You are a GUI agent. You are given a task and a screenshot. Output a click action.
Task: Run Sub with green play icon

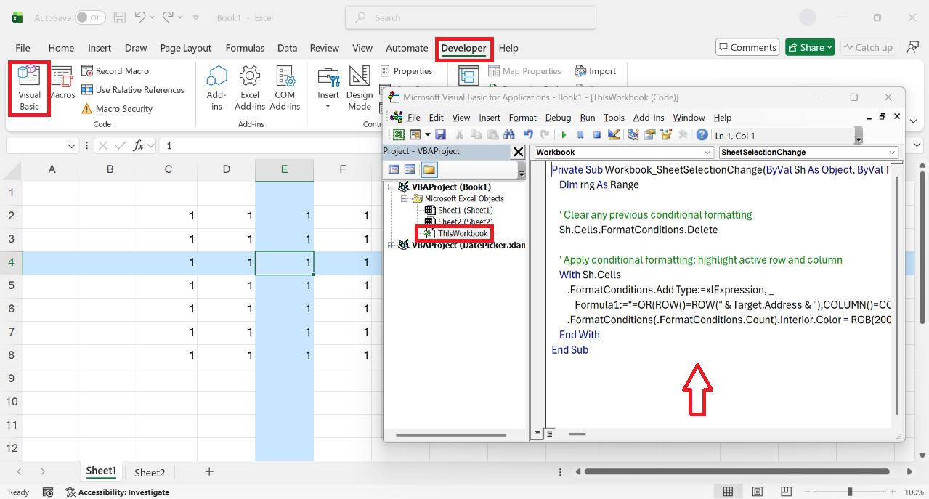564,134
